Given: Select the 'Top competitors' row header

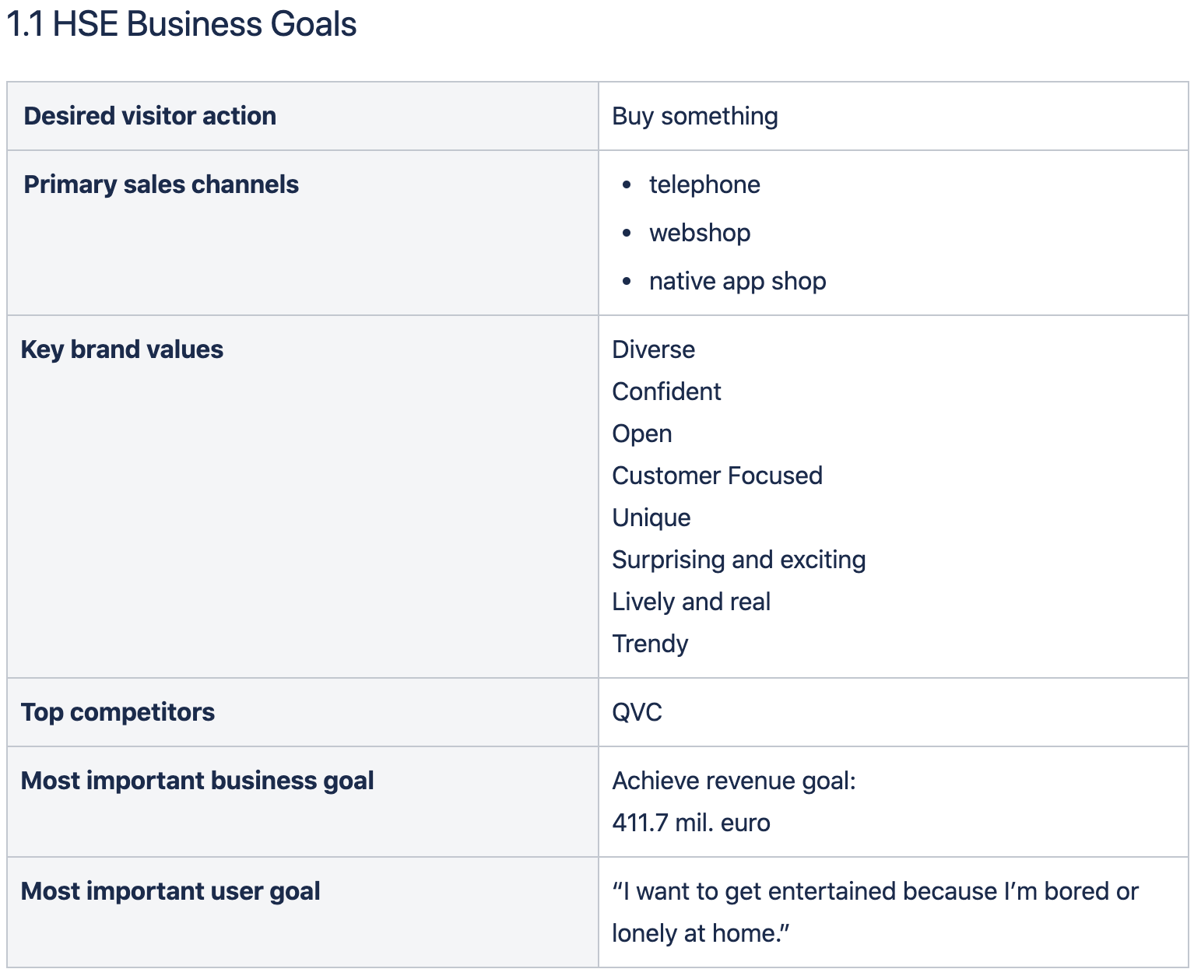Looking at the screenshot, I should (x=118, y=712).
